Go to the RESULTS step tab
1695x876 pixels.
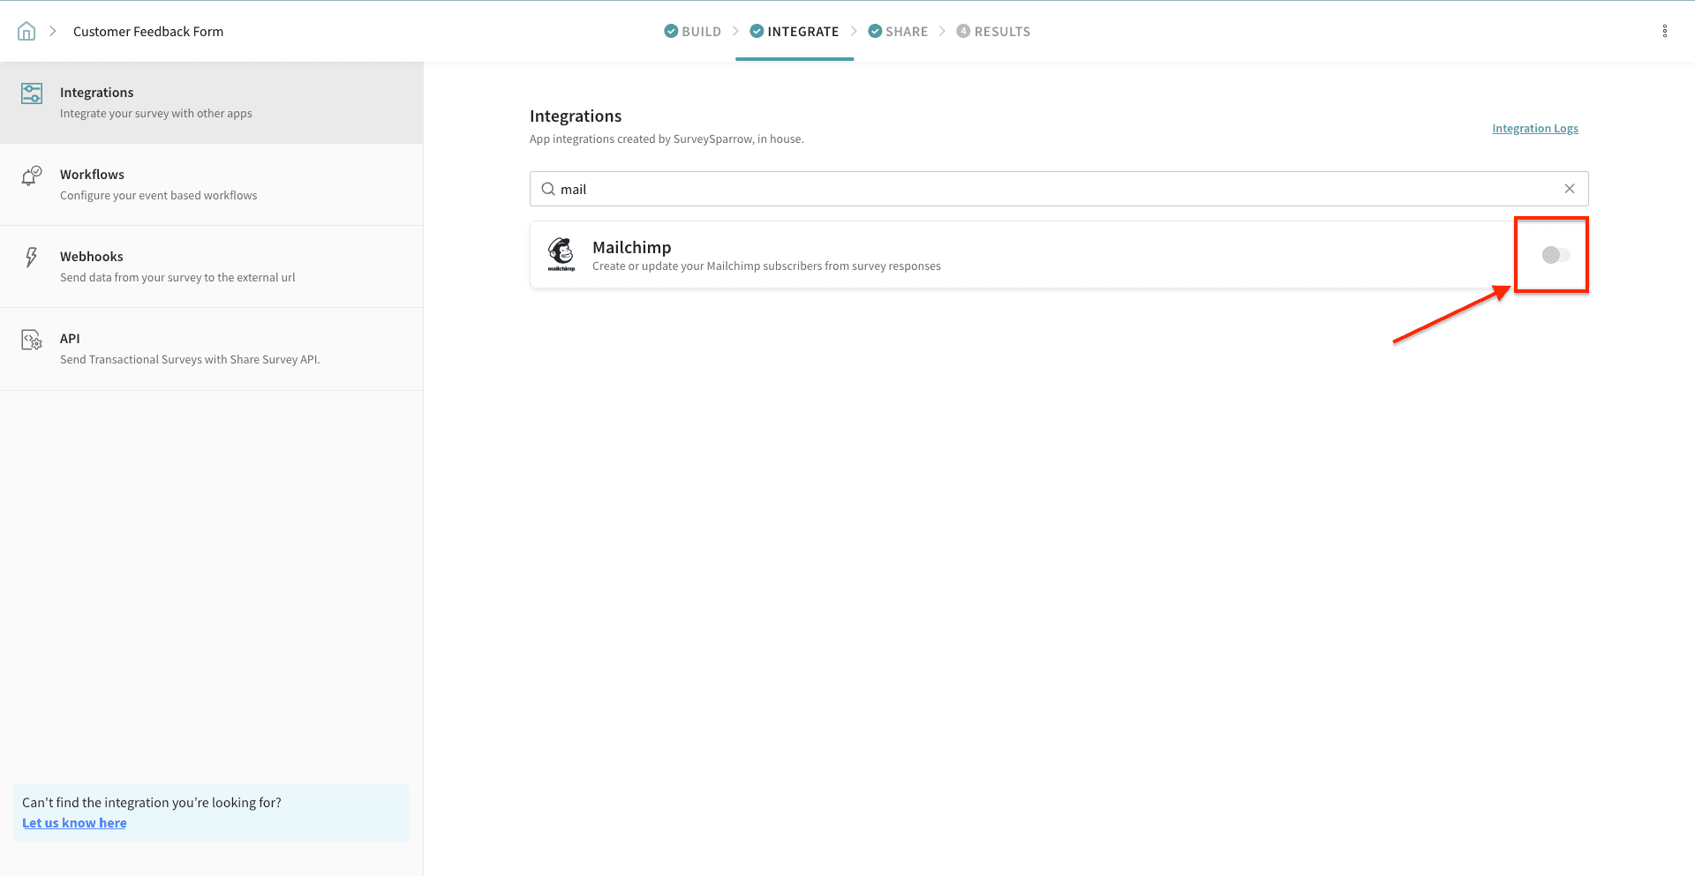[993, 32]
